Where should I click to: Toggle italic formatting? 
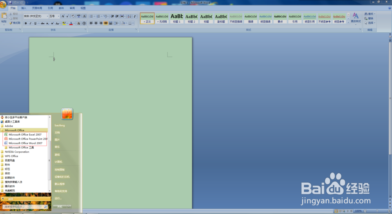30,23
